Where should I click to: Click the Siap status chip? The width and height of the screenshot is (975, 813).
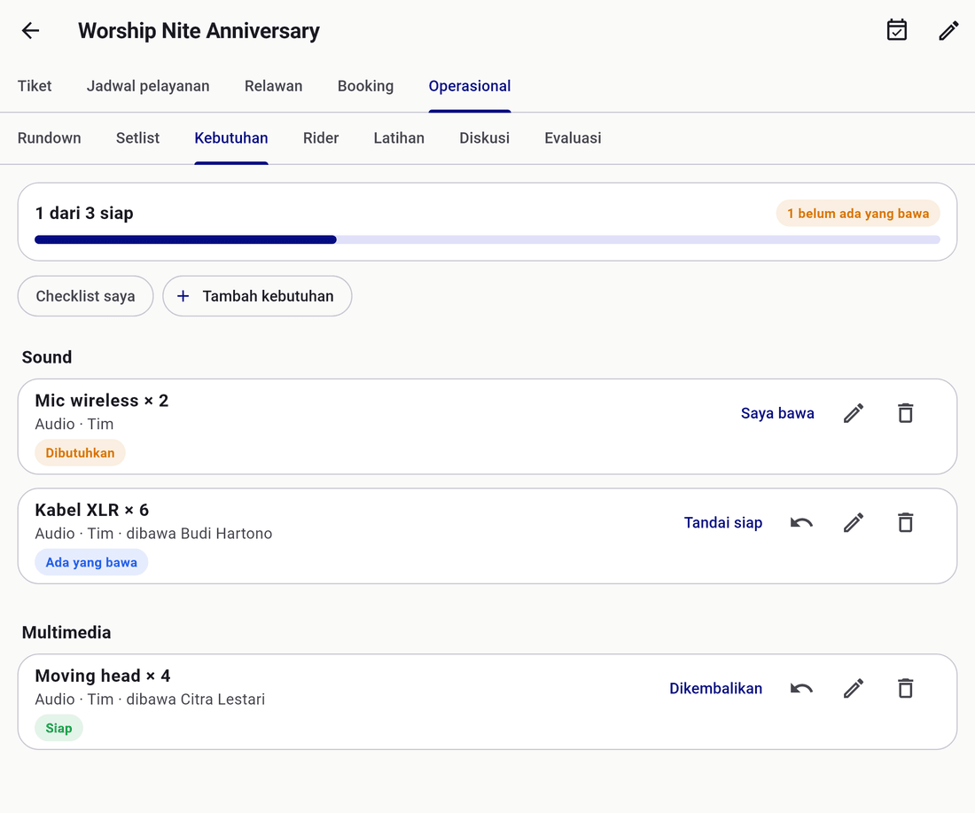pos(59,729)
